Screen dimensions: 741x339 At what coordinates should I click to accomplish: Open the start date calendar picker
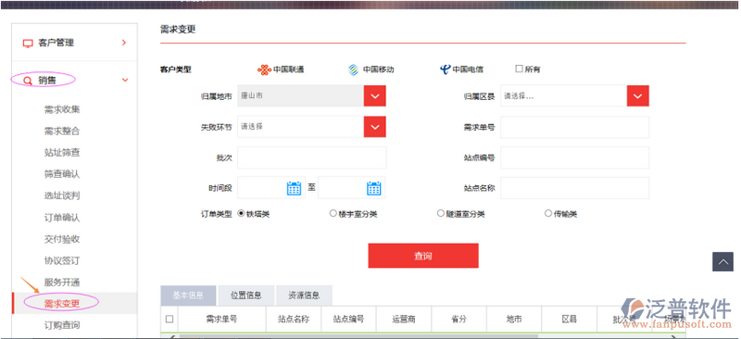294,188
